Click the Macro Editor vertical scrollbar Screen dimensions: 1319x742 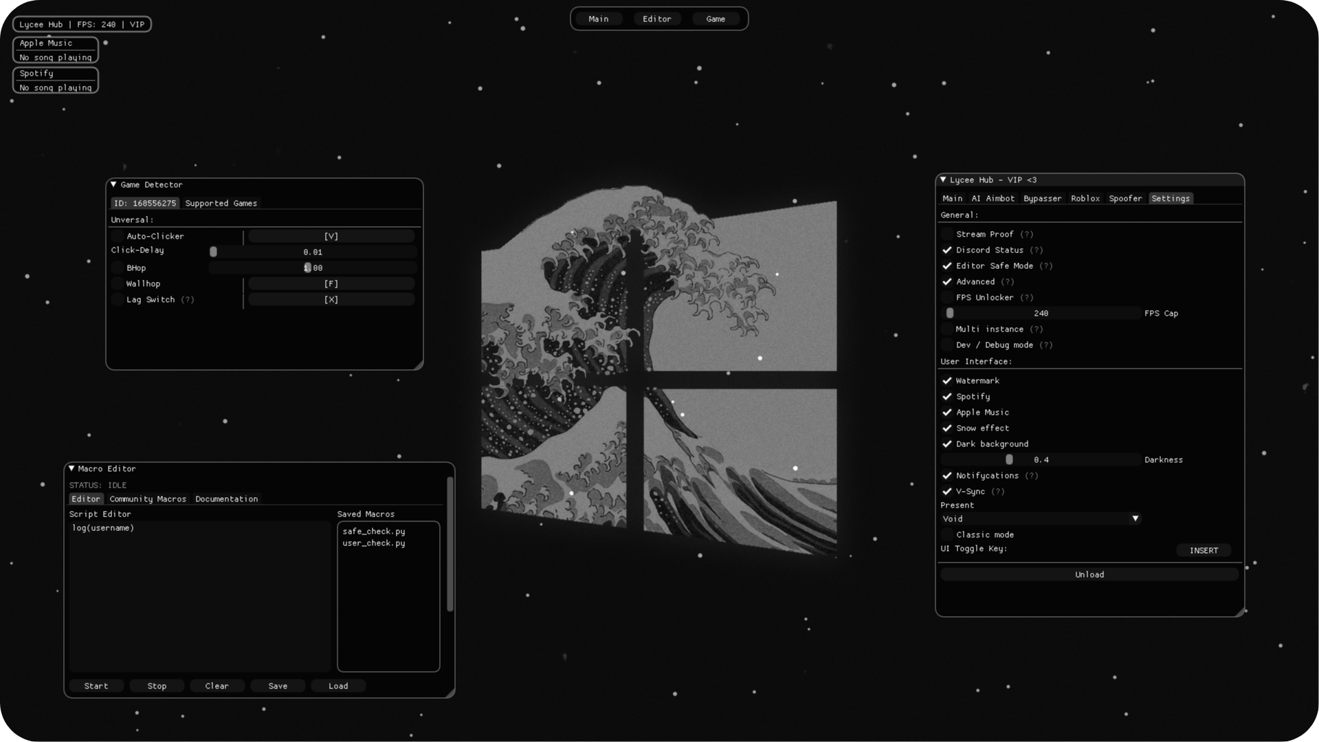click(x=450, y=544)
